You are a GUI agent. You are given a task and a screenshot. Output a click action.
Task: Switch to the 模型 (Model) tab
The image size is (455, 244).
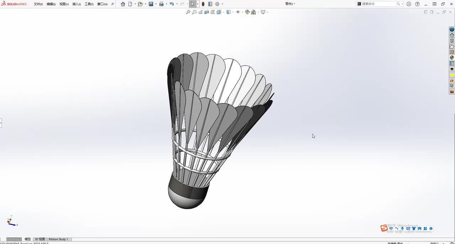coord(28,239)
